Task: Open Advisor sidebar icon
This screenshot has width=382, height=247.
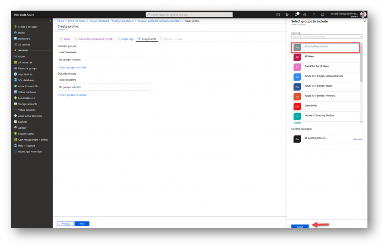Action: click(15, 128)
